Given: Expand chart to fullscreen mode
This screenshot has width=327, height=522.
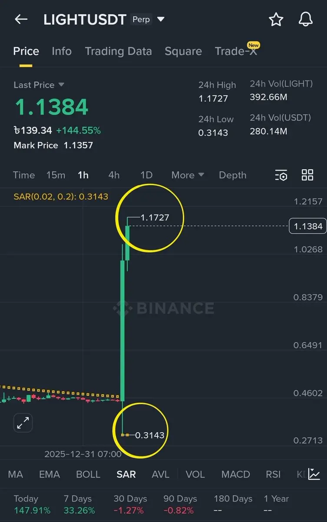Looking at the screenshot, I should (x=23, y=422).
